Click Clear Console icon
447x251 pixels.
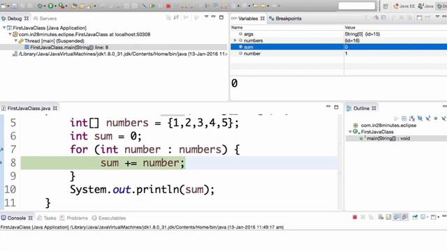click(381, 217)
